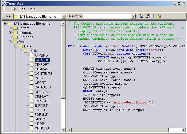Click the APPEND template document icon
Image resolution: width=187 pixels, height=134 pixels.
click(x=32, y=55)
